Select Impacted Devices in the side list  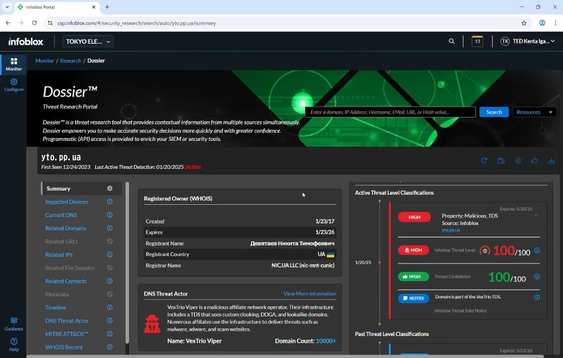(x=66, y=202)
